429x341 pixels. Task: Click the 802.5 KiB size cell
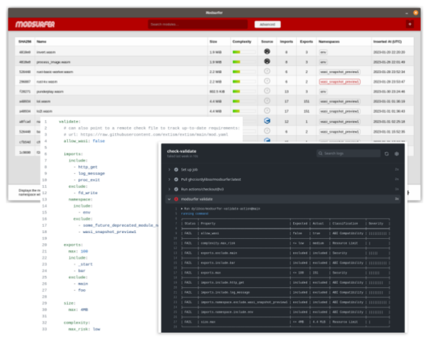pyautogui.click(x=217, y=92)
